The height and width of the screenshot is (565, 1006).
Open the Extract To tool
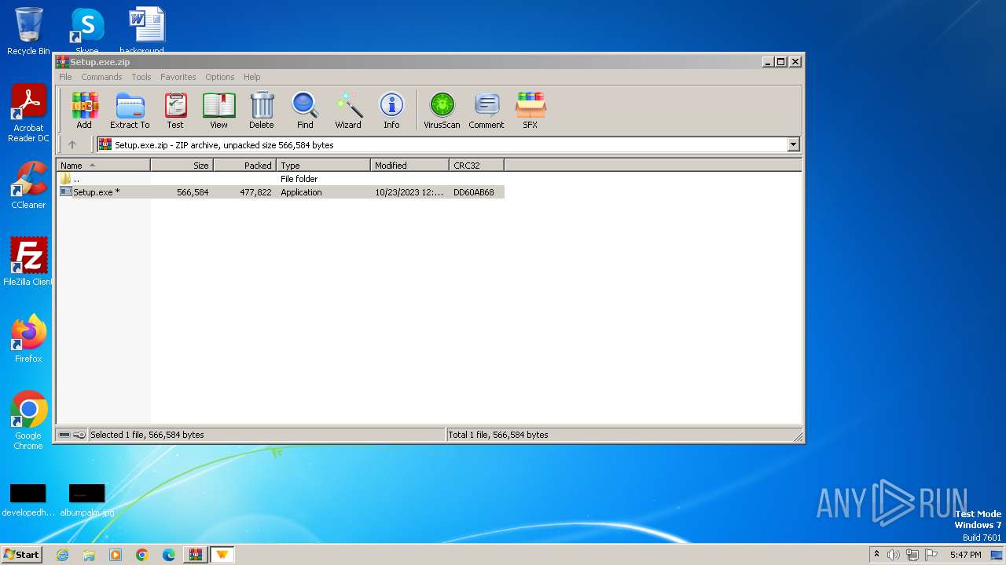[130, 110]
